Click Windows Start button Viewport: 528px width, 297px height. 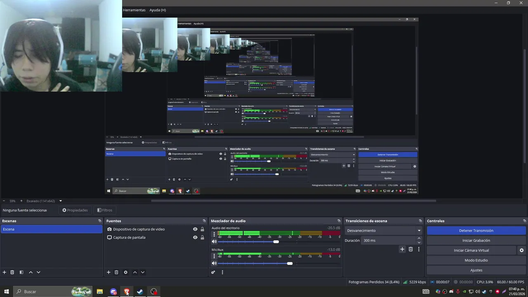tap(7, 292)
